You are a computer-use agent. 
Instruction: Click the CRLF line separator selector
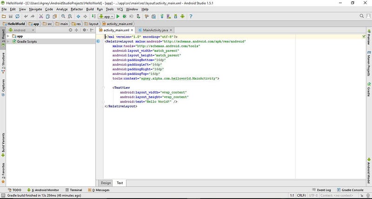301,196
